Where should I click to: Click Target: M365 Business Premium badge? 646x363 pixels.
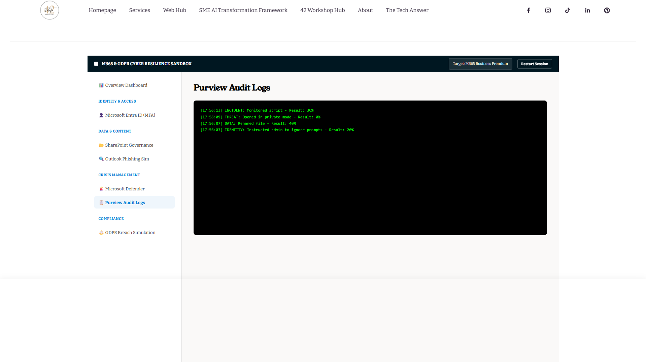pyautogui.click(x=480, y=64)
